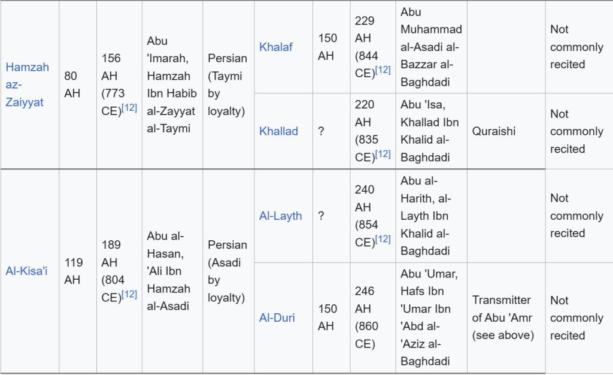This screenshot has height=375, width=613.
Task: Open footnote [12] next to 854 CE
Action: [383, 239]
